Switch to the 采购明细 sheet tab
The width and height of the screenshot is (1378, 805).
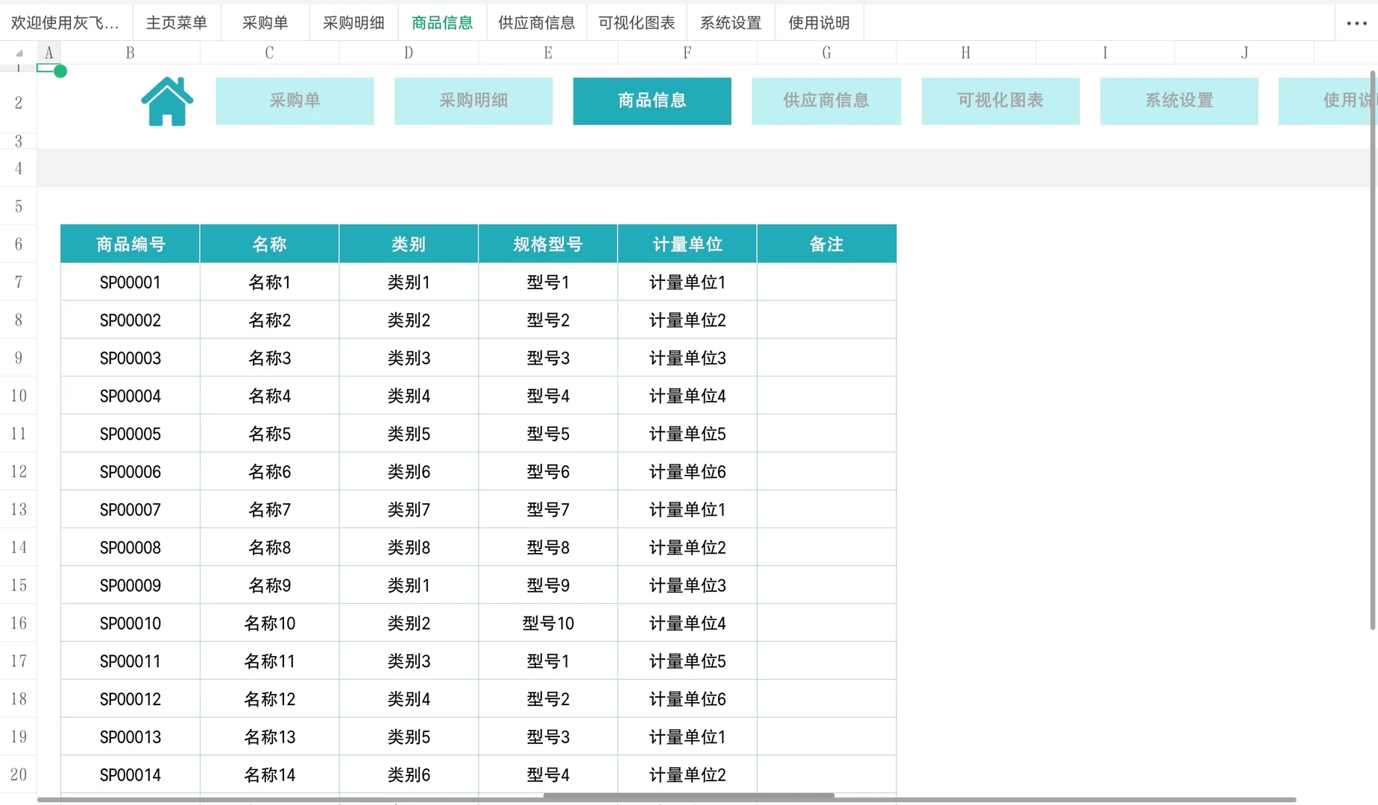[353, 22]
